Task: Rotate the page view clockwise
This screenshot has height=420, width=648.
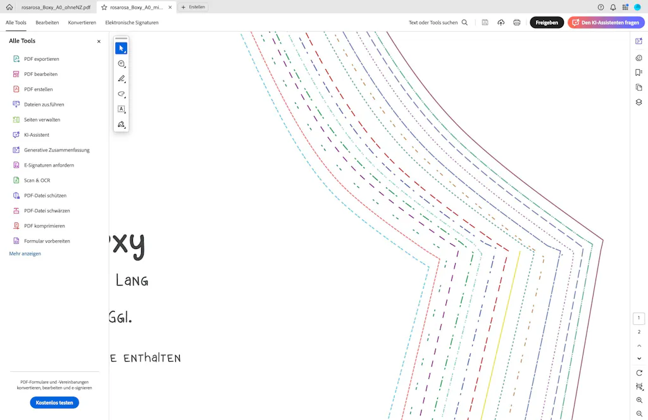Action: (639, 372)
